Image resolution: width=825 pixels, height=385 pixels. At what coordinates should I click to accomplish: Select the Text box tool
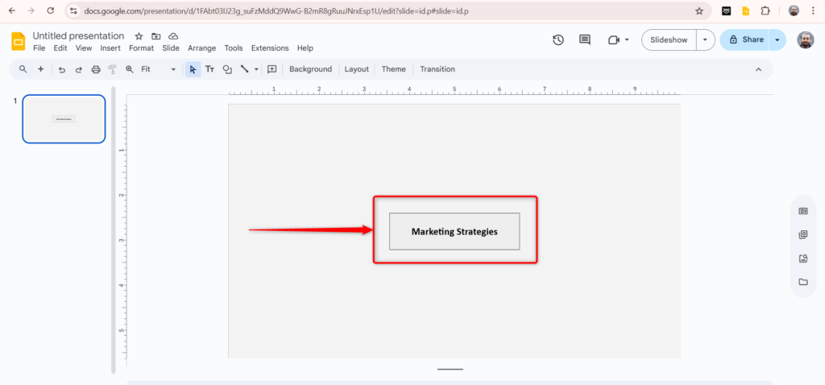[x=209, y=69]
